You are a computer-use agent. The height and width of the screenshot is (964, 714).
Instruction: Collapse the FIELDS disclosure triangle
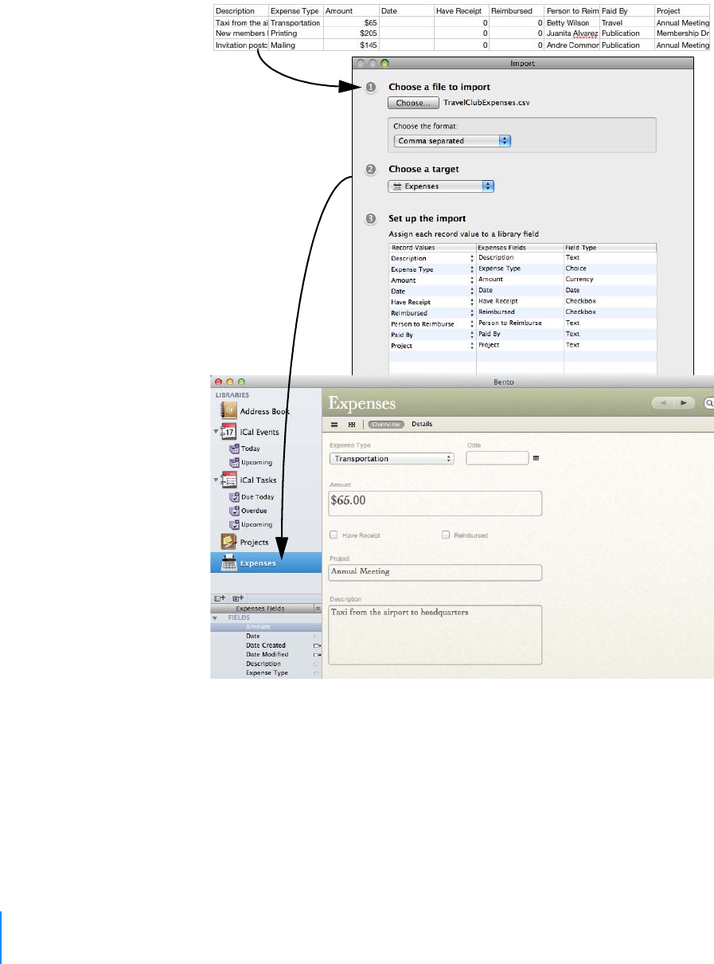(x=214, y=618)
